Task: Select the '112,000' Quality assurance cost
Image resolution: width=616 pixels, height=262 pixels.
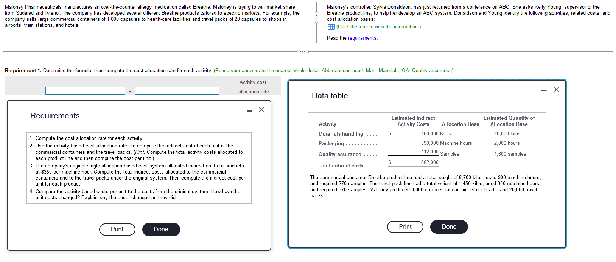Action: (430, 152)
